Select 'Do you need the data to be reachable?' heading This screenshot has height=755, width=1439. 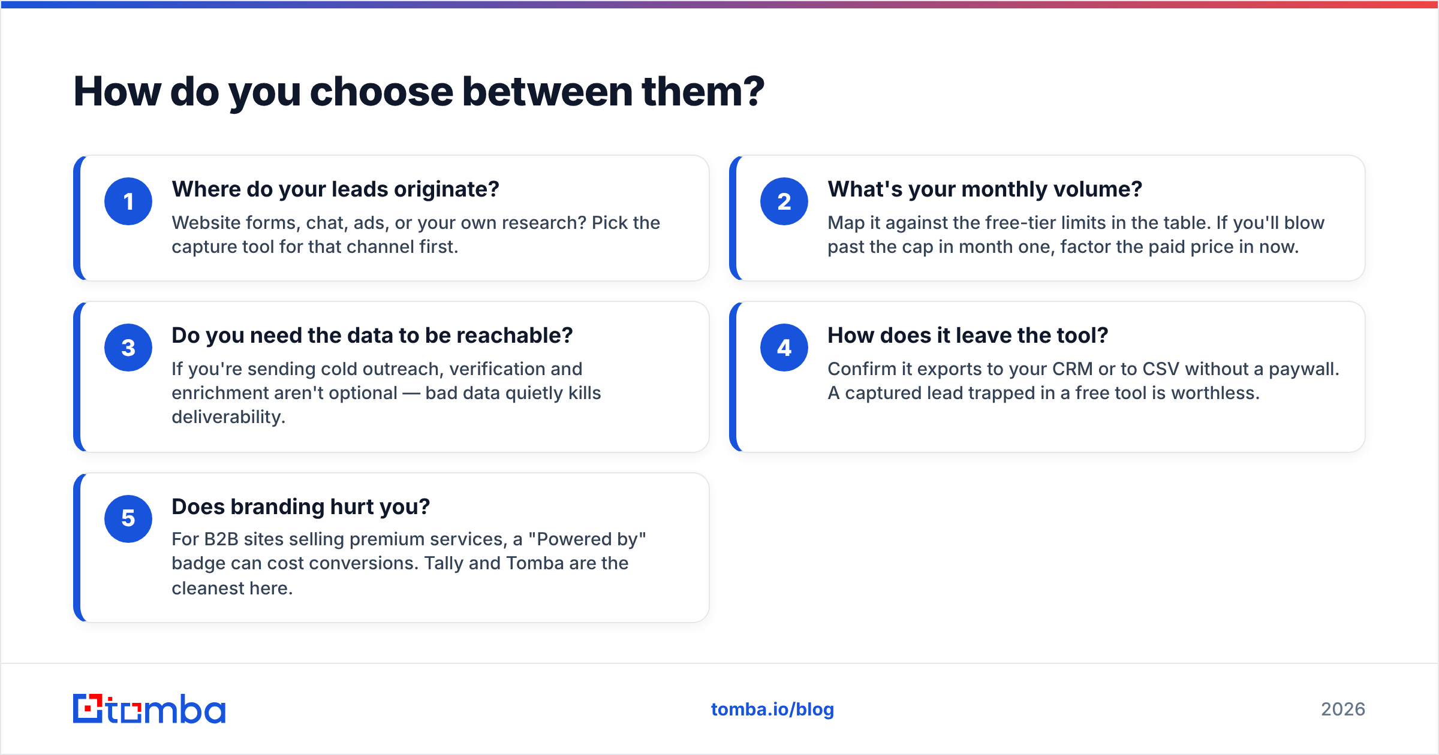click(372, 336)
